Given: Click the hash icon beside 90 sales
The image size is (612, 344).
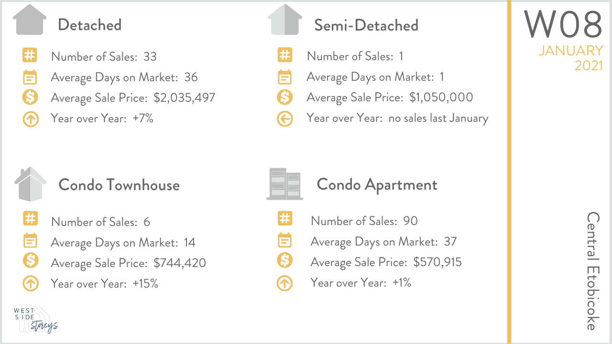Looking at the screenshot, I should pyautogui.click(x=284, y=219).
